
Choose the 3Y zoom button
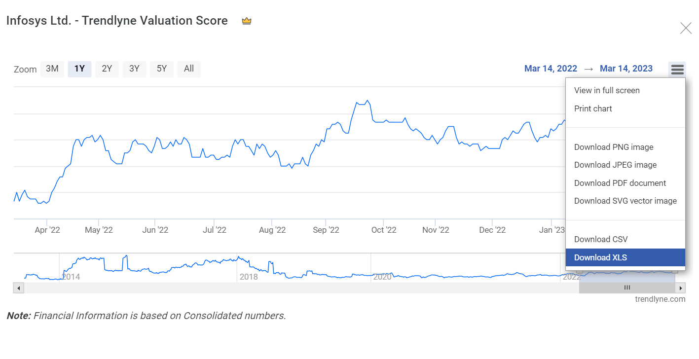coord(134,69)
